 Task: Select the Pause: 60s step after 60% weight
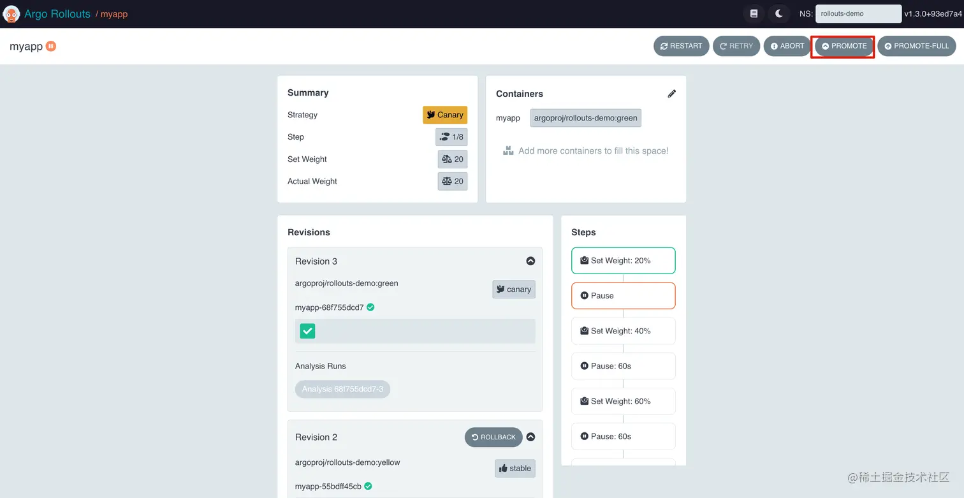tap(624, 436)
